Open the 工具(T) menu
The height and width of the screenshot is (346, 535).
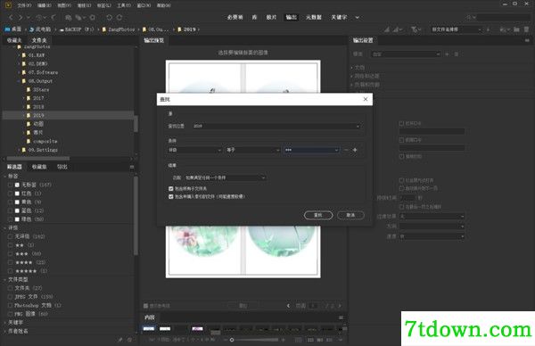(x=124, y=5)
